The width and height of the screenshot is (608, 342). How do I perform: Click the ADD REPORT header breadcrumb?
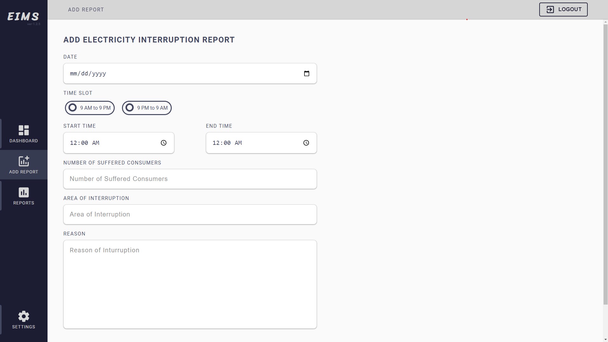pos(86,10)
